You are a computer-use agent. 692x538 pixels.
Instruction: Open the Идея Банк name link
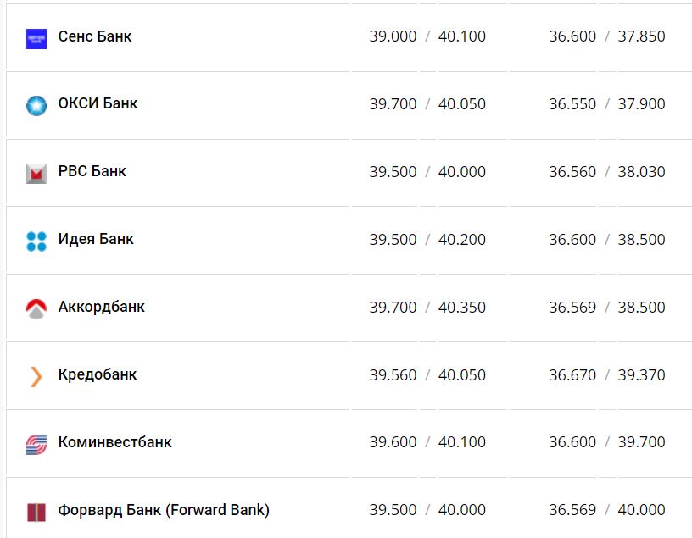click(96, 239)
